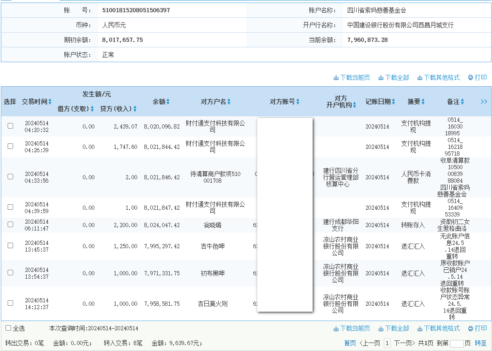This screenshot has width=492, height=351.
Task: Click the top 下载全部 link
Action: click(x=397, y=77)
